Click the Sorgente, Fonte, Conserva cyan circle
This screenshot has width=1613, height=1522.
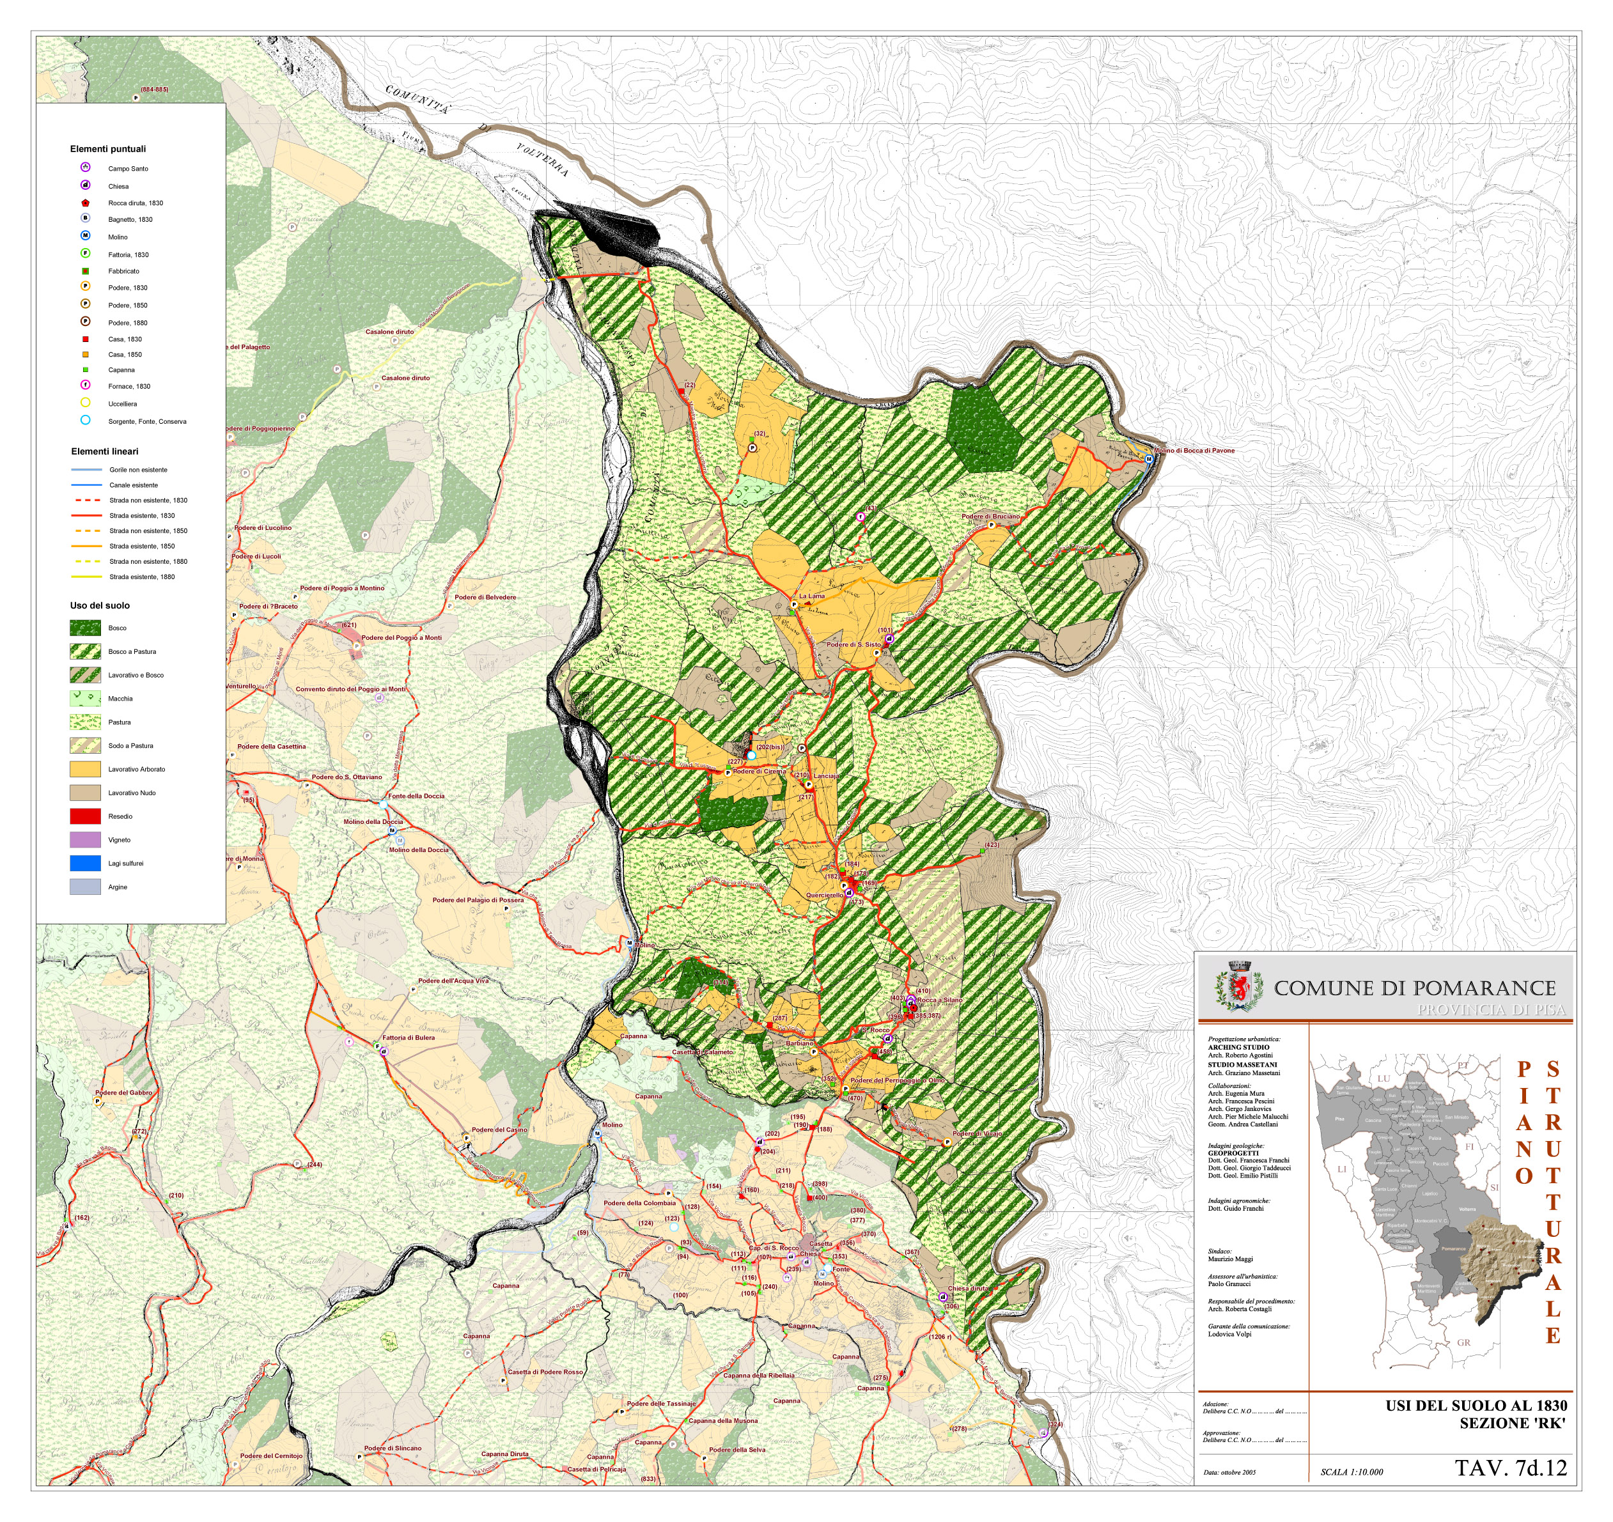pyautogui.click(x=85, y=420)
